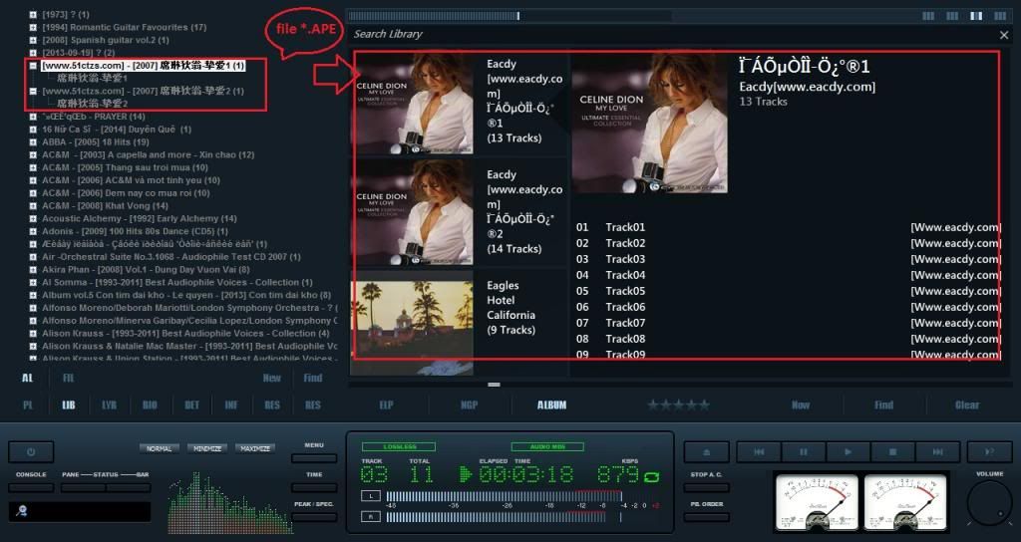Switch to the LIB tab
Screen dimensions: 1021x542
click(x=69, y=405)
